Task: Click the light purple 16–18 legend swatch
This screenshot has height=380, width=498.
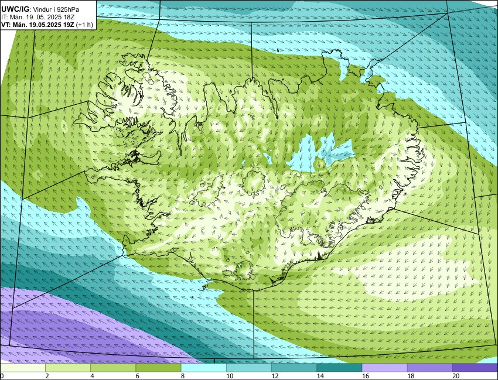Action: [x=384, y=368]
